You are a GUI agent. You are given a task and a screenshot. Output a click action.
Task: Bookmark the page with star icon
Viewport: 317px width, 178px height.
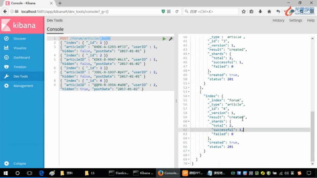click(x=244, y=12)
